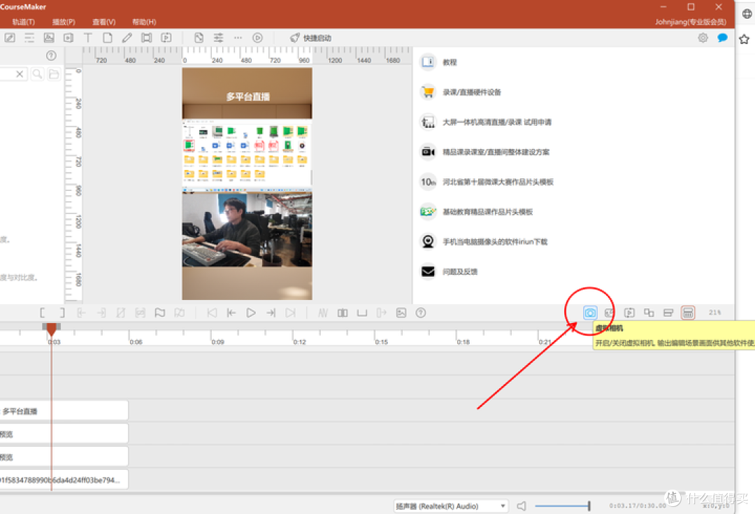Step to the previous frame

(x=231, y=313)
